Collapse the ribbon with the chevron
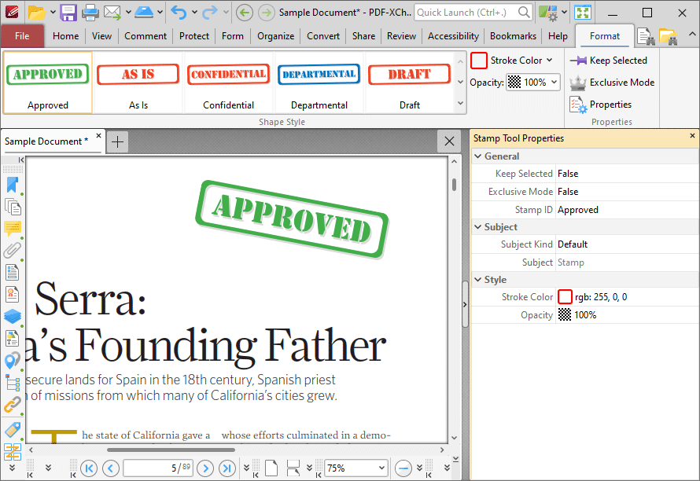 [692, 34]
